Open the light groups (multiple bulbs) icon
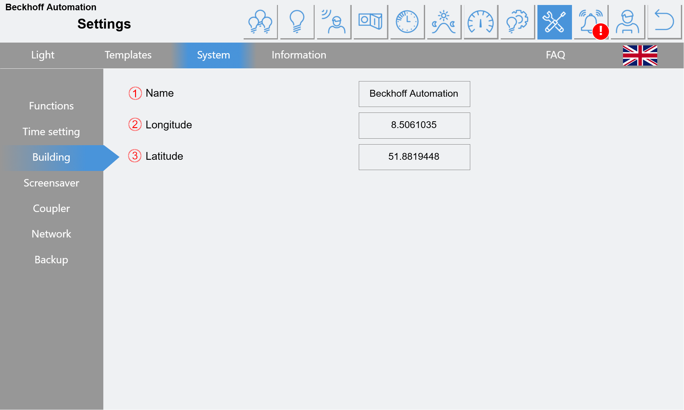This screenshot has height=410, width=684. pos(260,22)
